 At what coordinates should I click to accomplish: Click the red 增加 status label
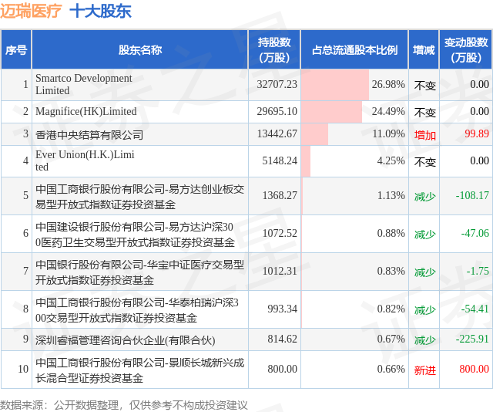[x=424, y=135]
